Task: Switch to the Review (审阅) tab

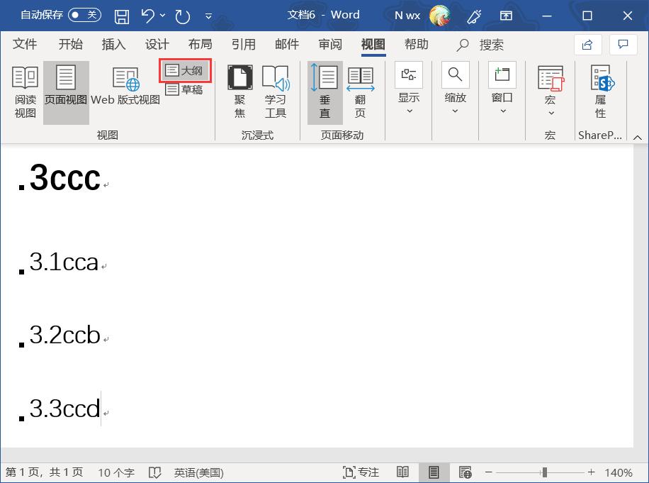Action: (x=329, y=45)
